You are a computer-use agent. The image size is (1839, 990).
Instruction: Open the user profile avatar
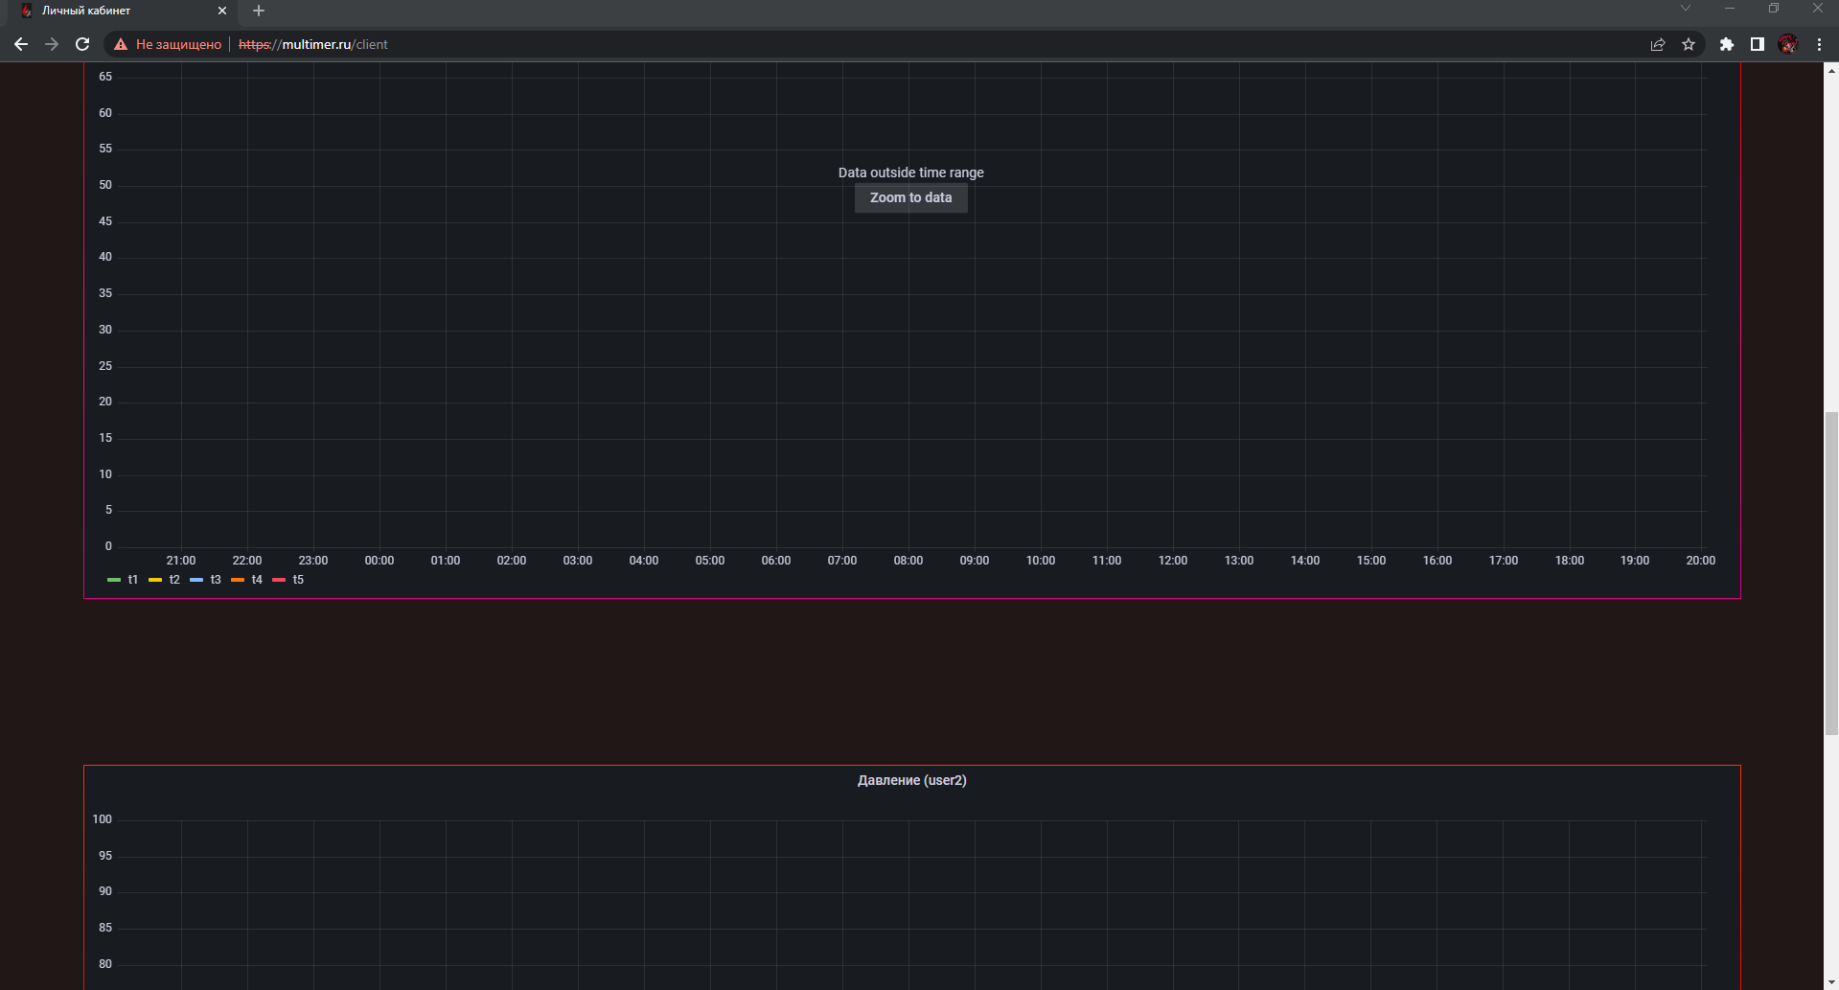[x=1788, y=44]
